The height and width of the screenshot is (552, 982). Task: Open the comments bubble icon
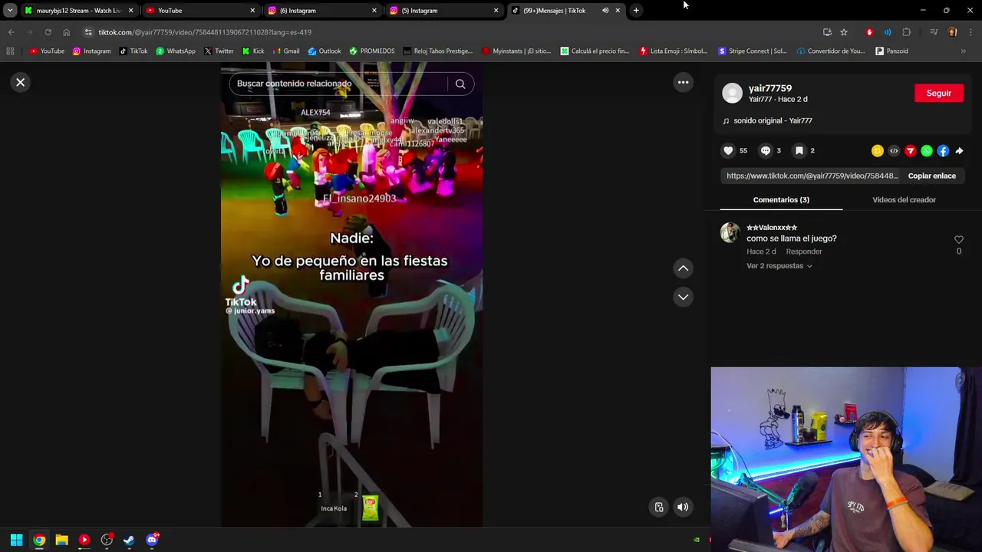[765, 151]
